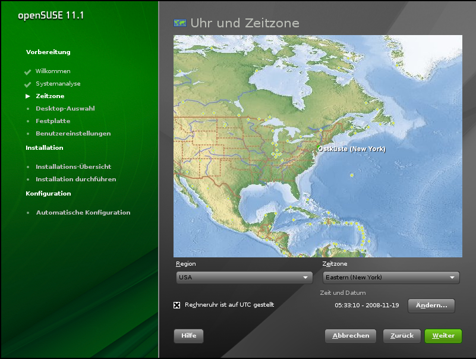Click the green Weiter button
Viewport: 476px width, 359px height.
coord(443,336)
